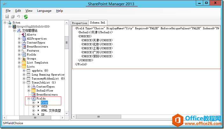Click the site-level Fields icon
Viewport: 224px width, 129px height.
click(24, 55)
